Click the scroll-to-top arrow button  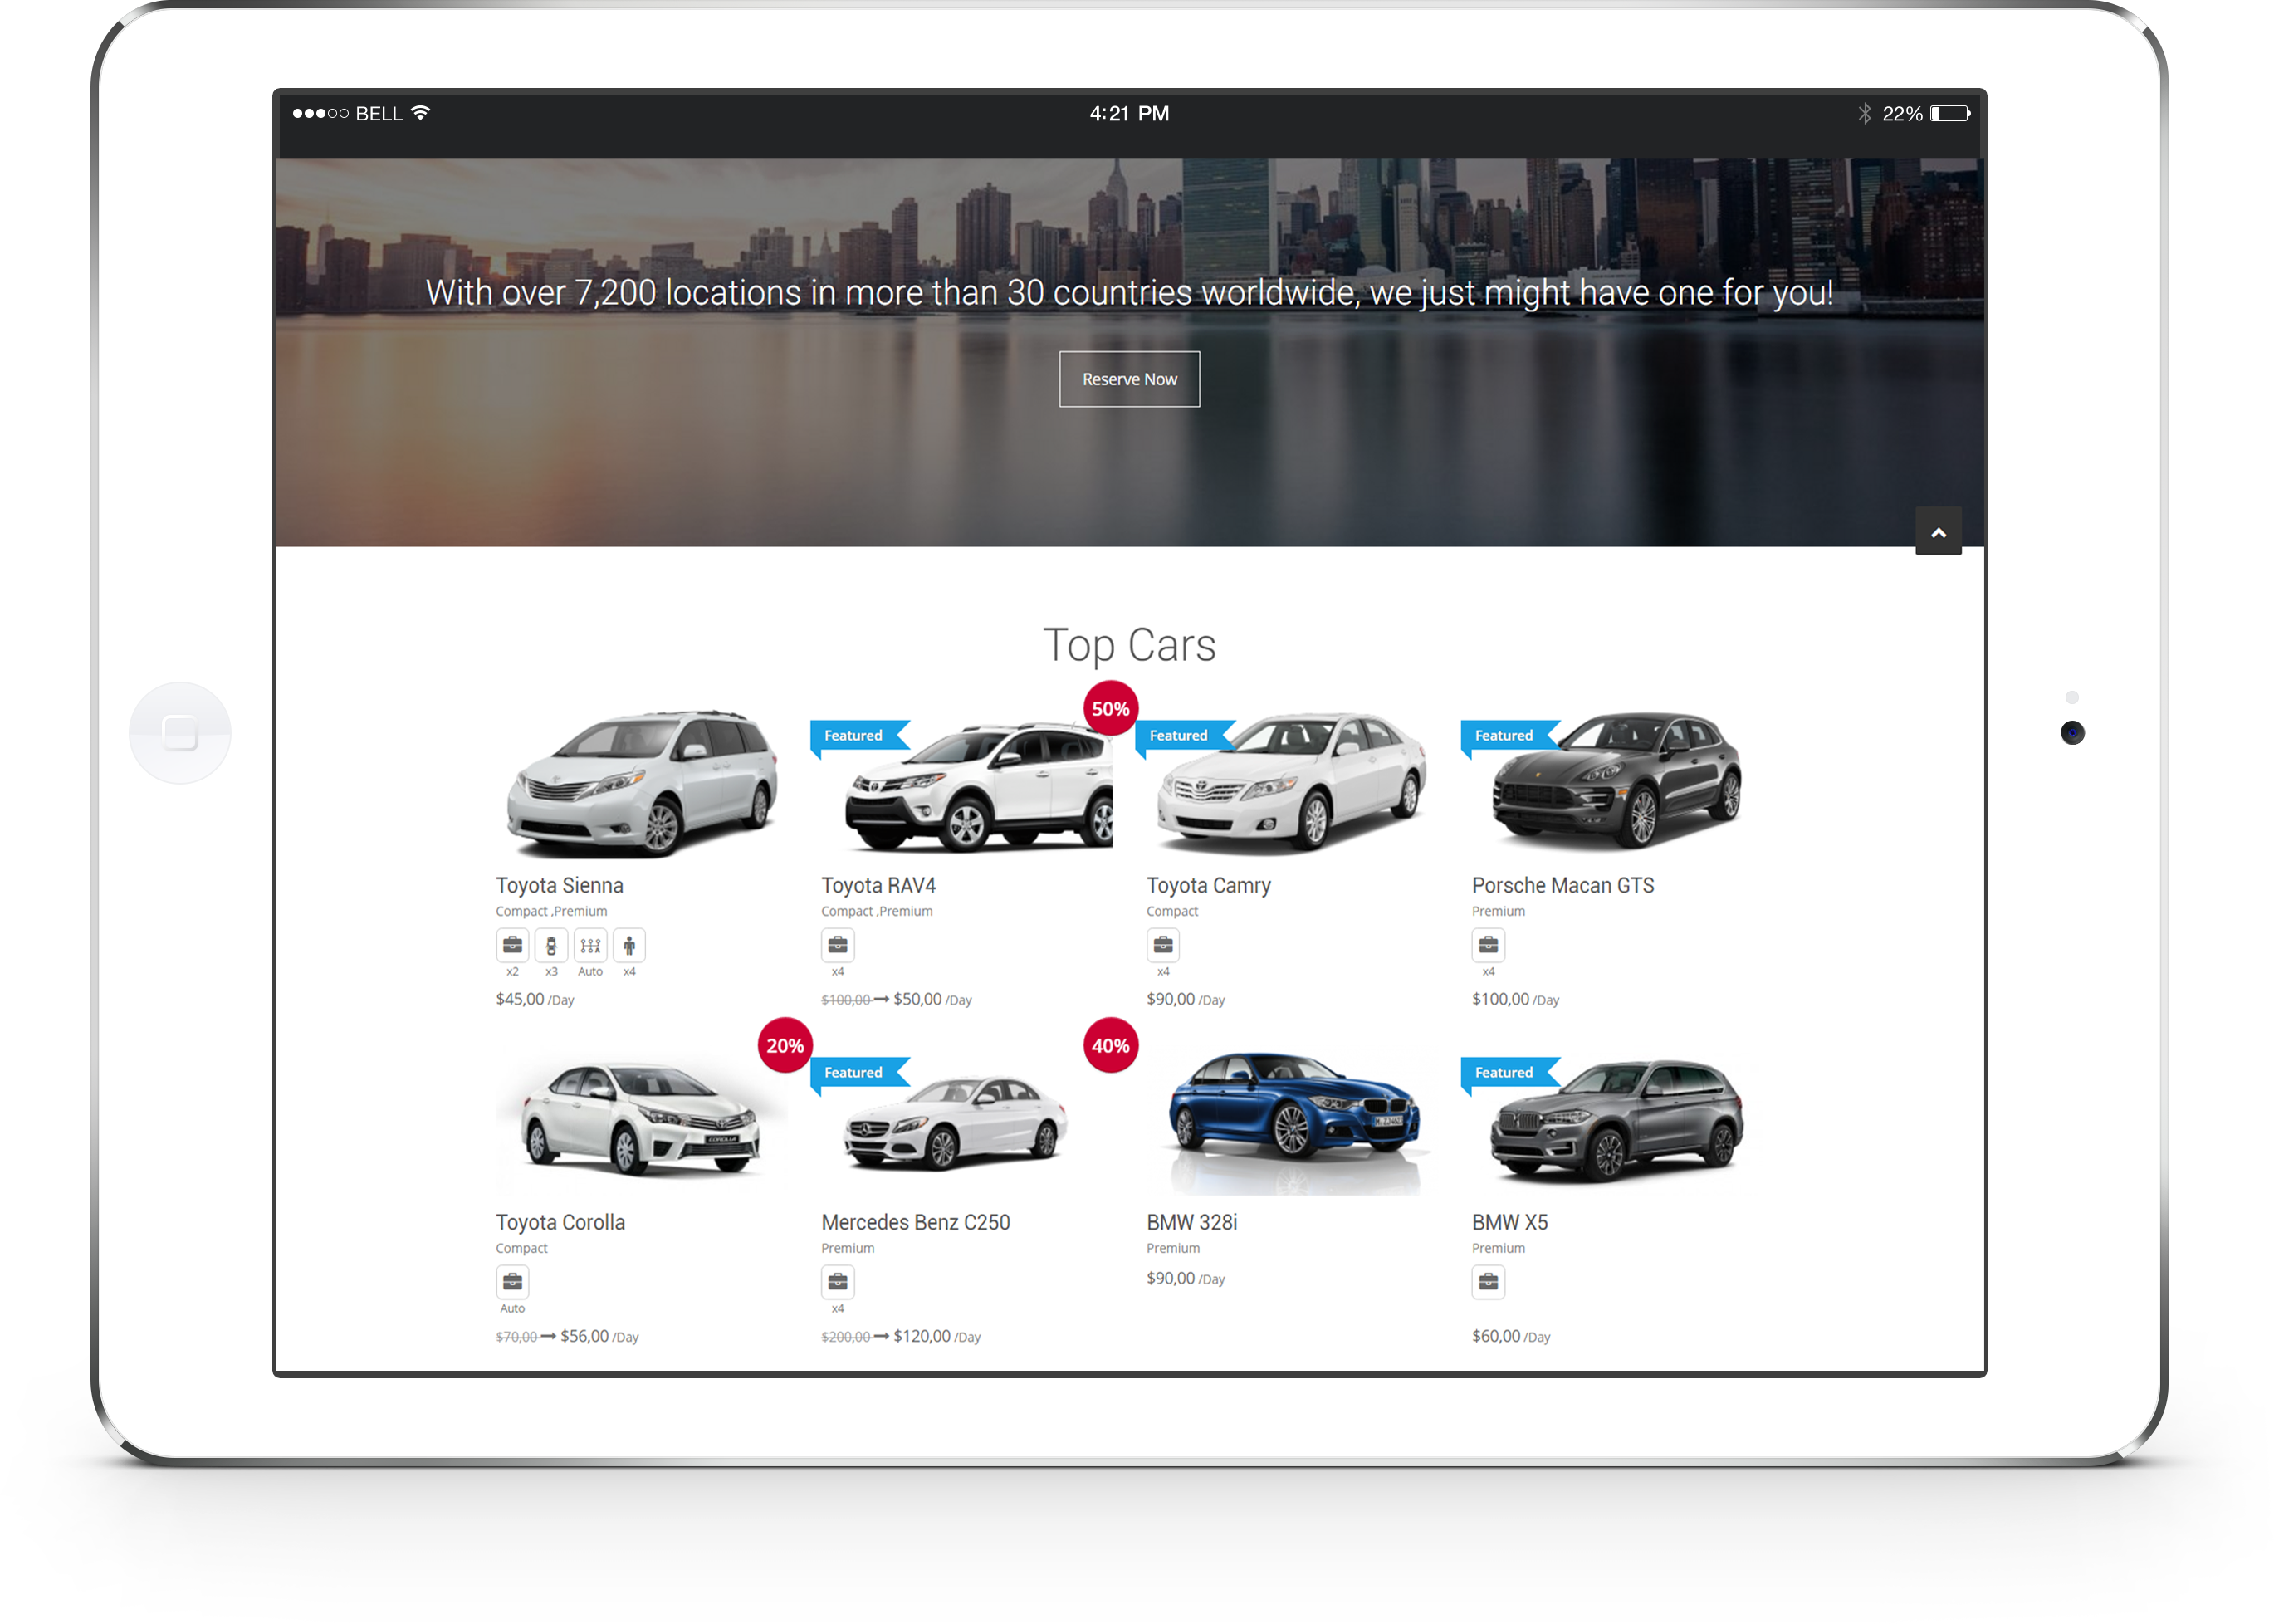pyautogui.click(x=1938, y=531)
